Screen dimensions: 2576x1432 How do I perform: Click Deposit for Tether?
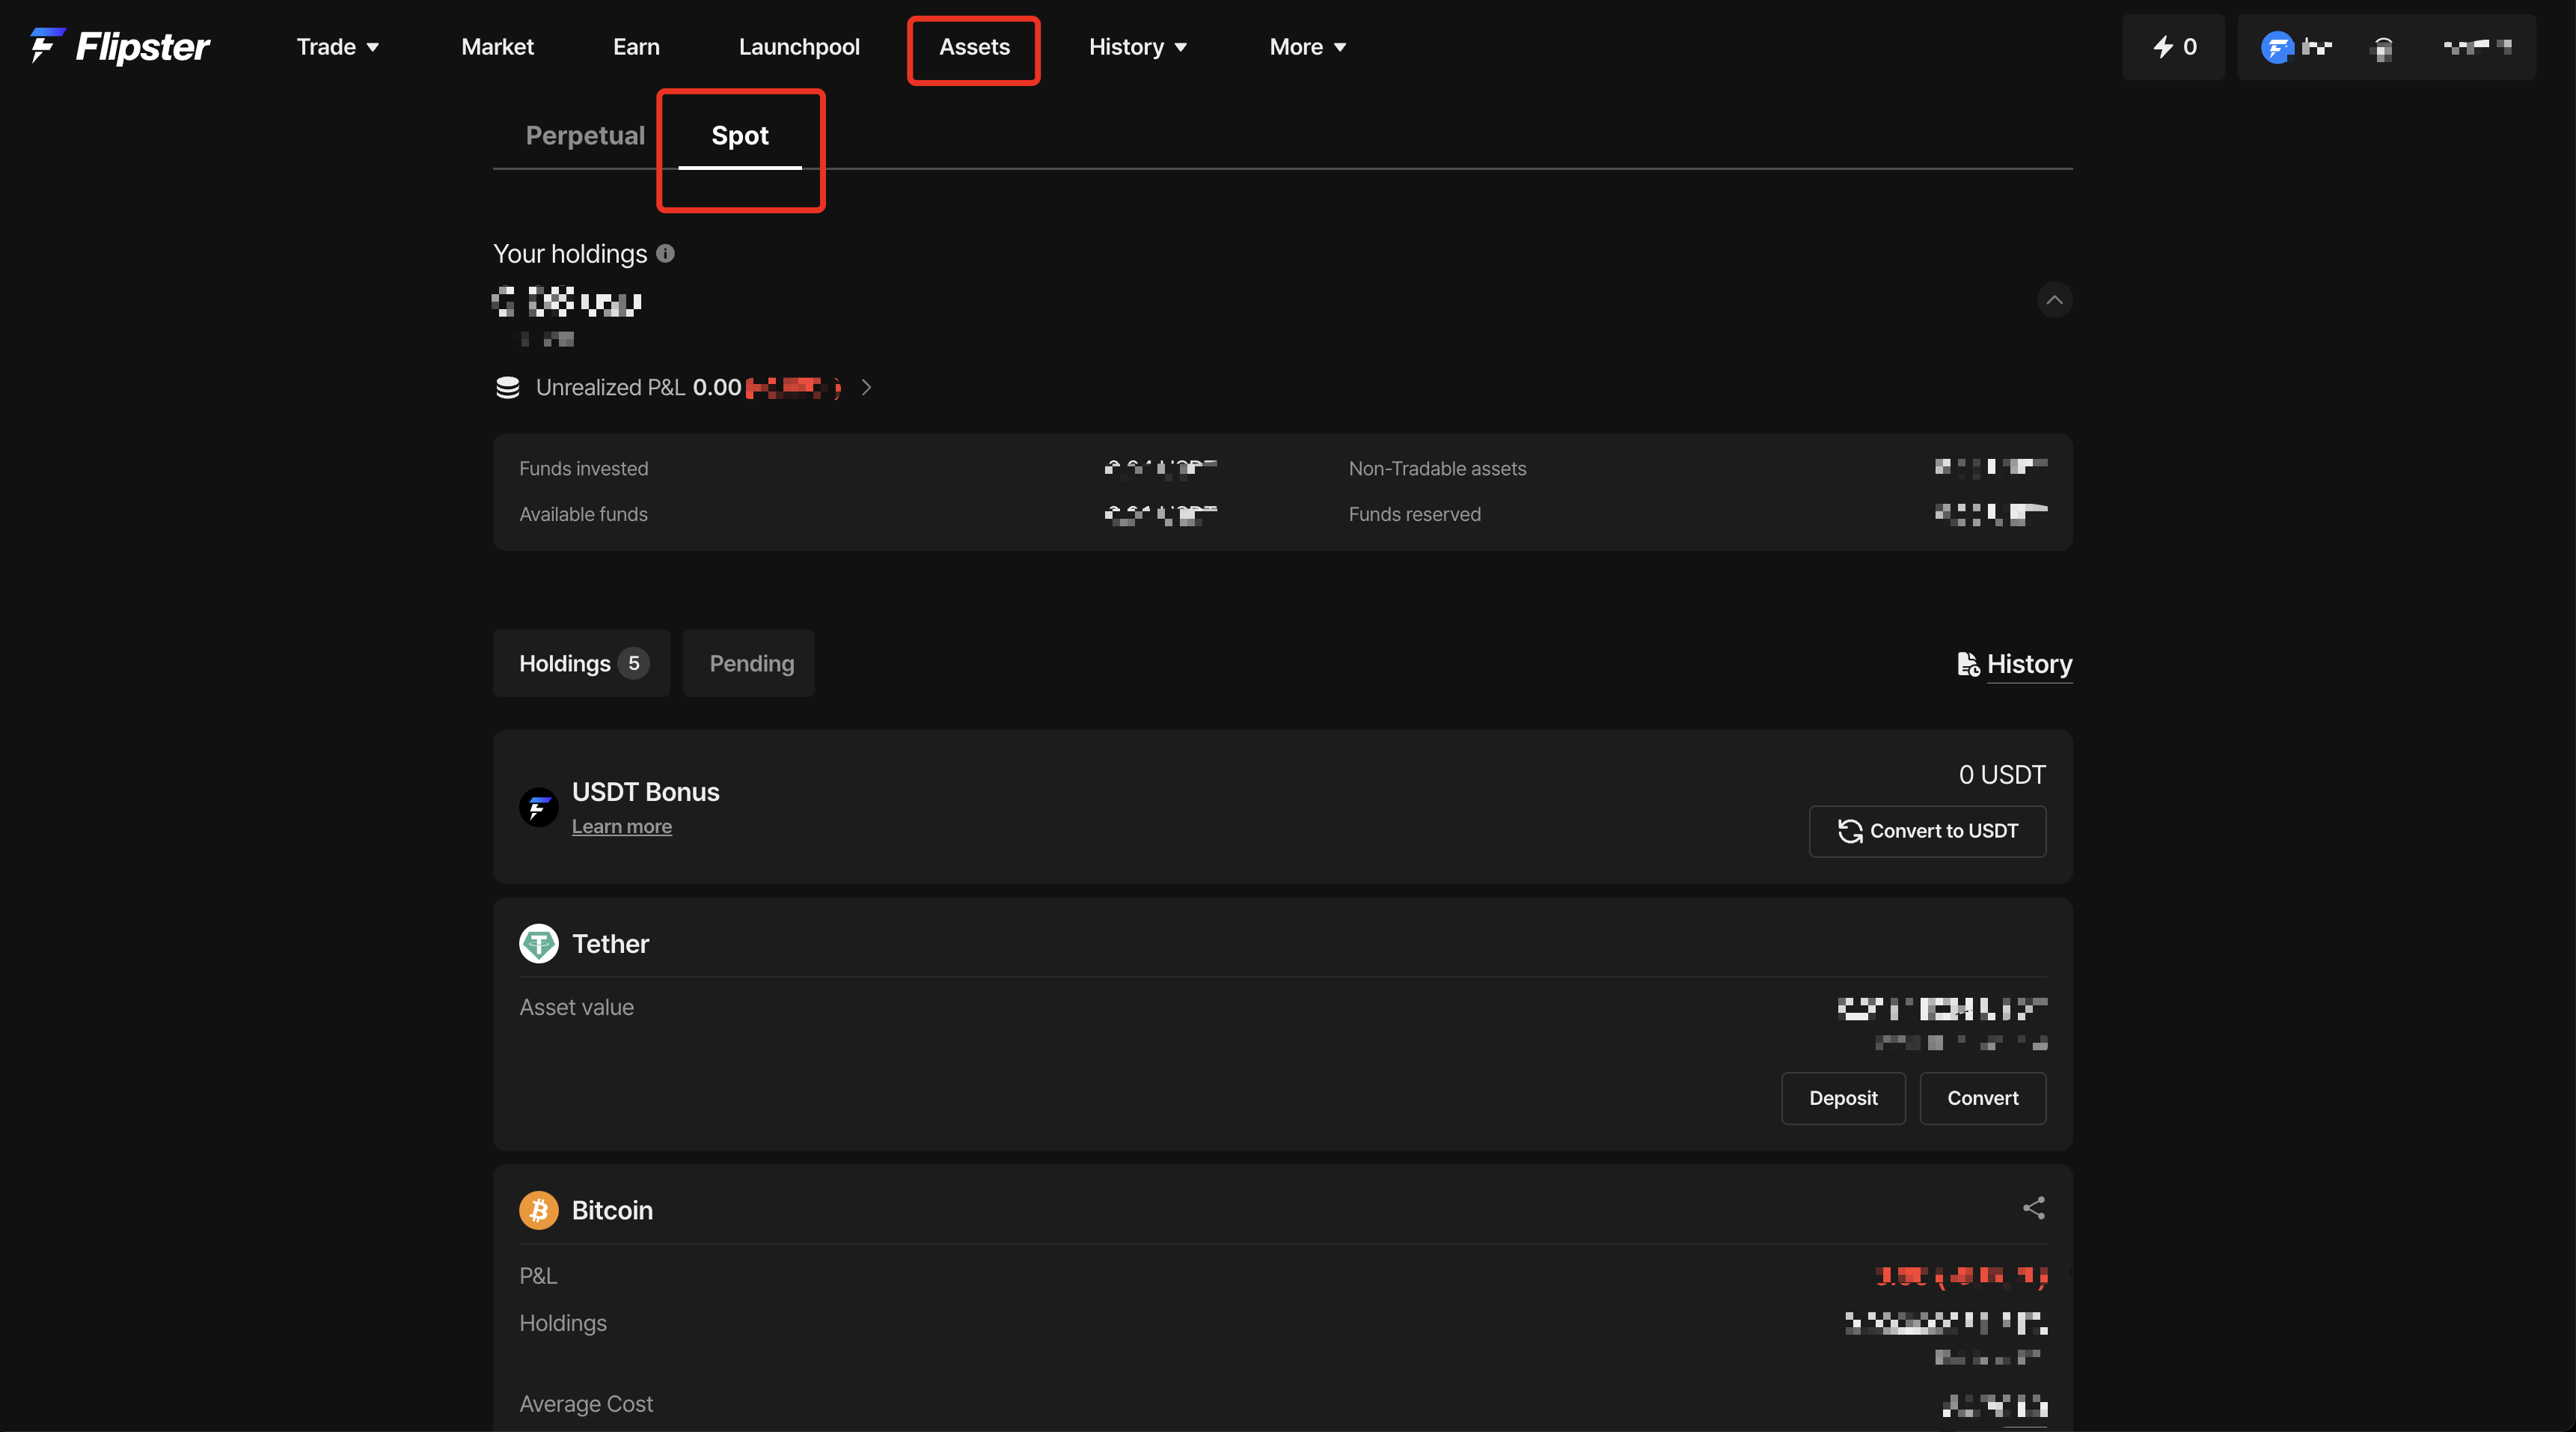[x=1843, y=1099]
